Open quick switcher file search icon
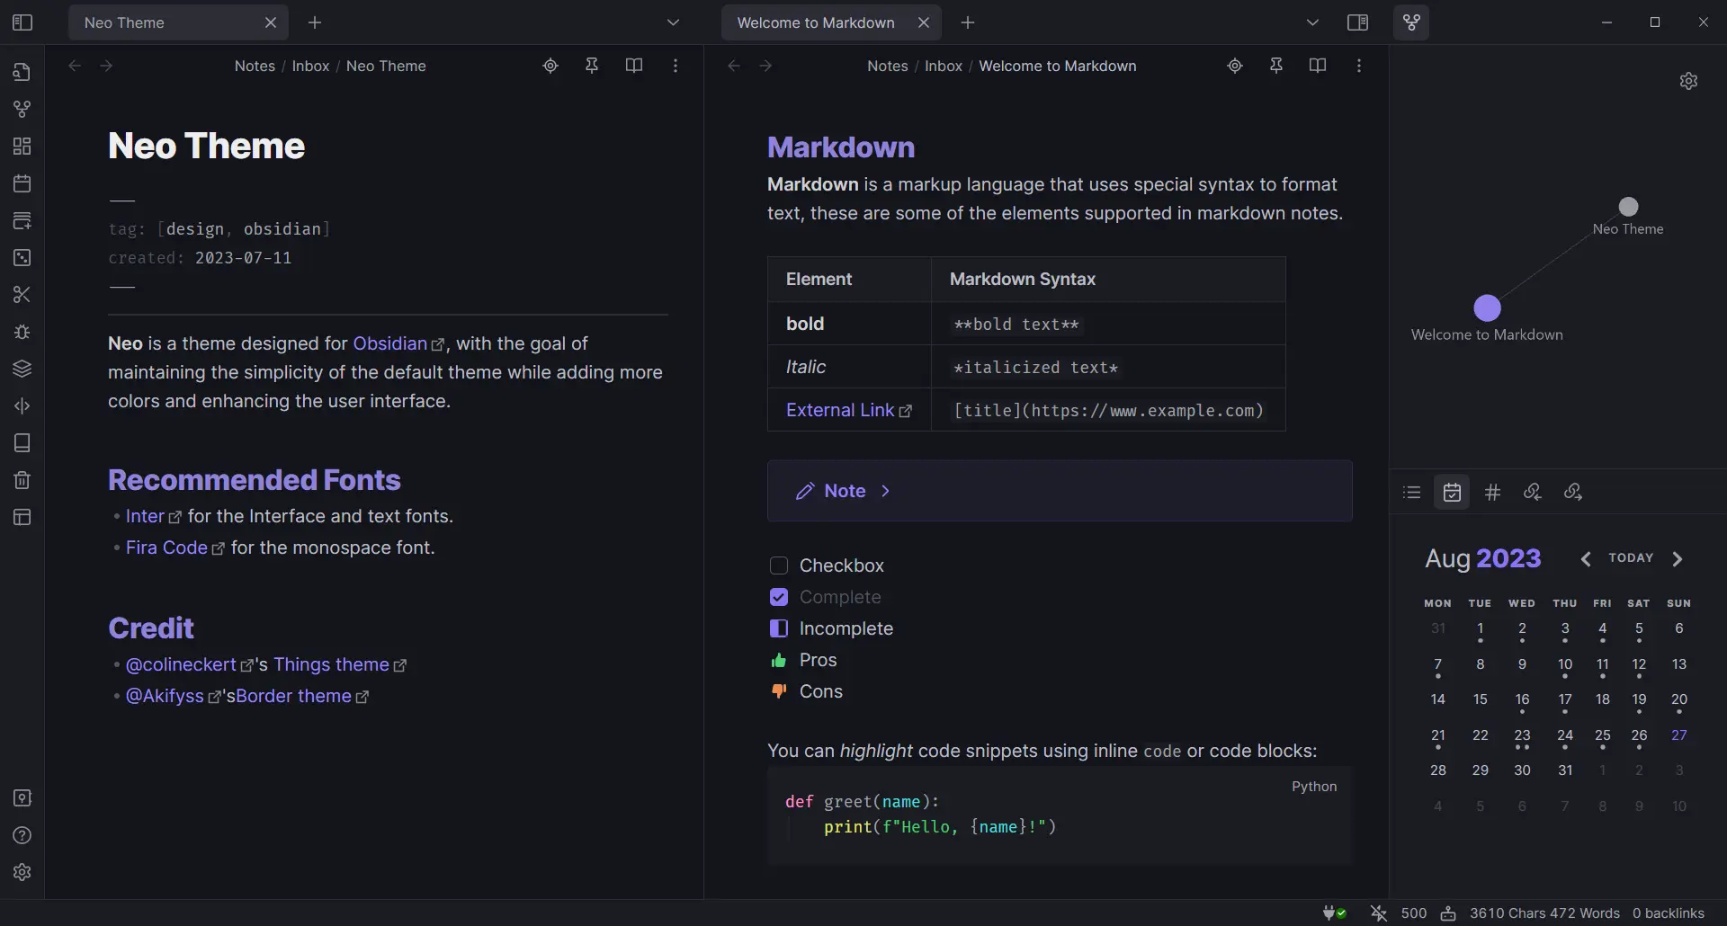1727x926 pixels. pos(22,72)
